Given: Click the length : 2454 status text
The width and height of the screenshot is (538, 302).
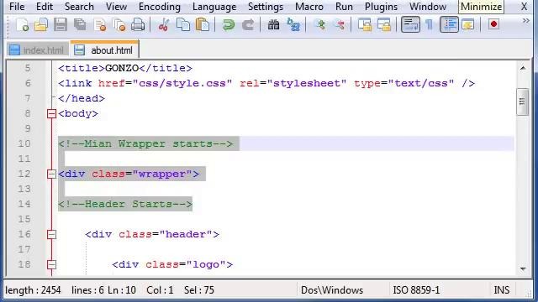Looking at the screenshot, I should click(x=33, y=290).
